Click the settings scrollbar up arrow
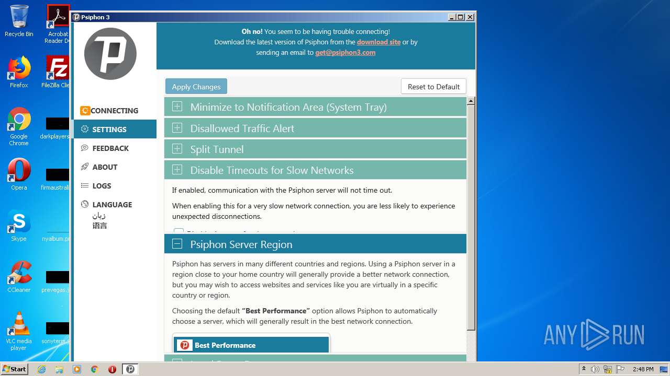 click(x=471, y=101)
